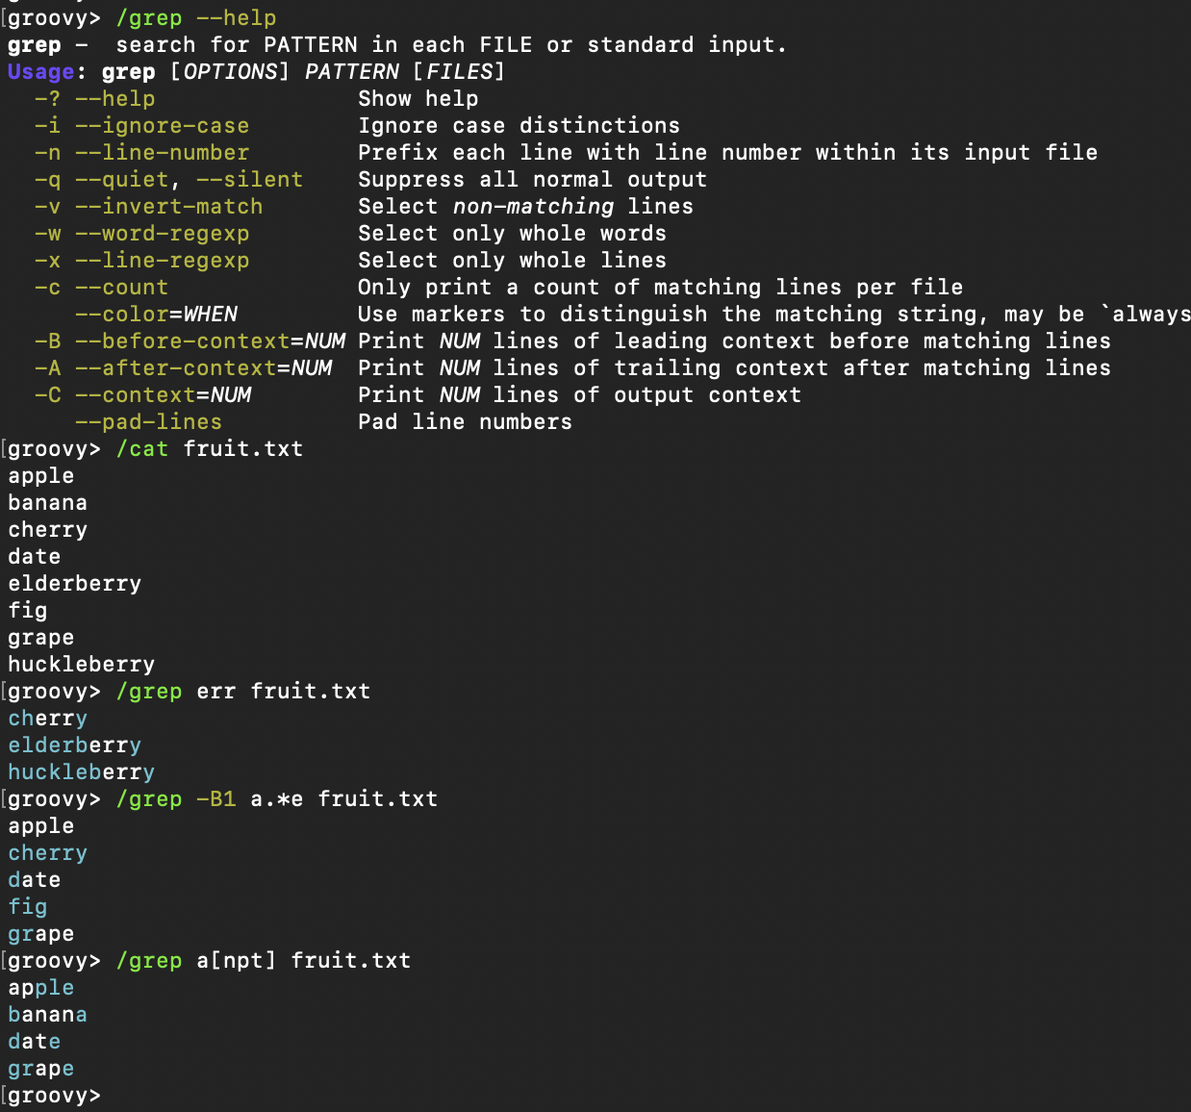Viewport: 1191px width, 1112px height.
Task: Click the '--line-number' option
Action: [162, 153]
